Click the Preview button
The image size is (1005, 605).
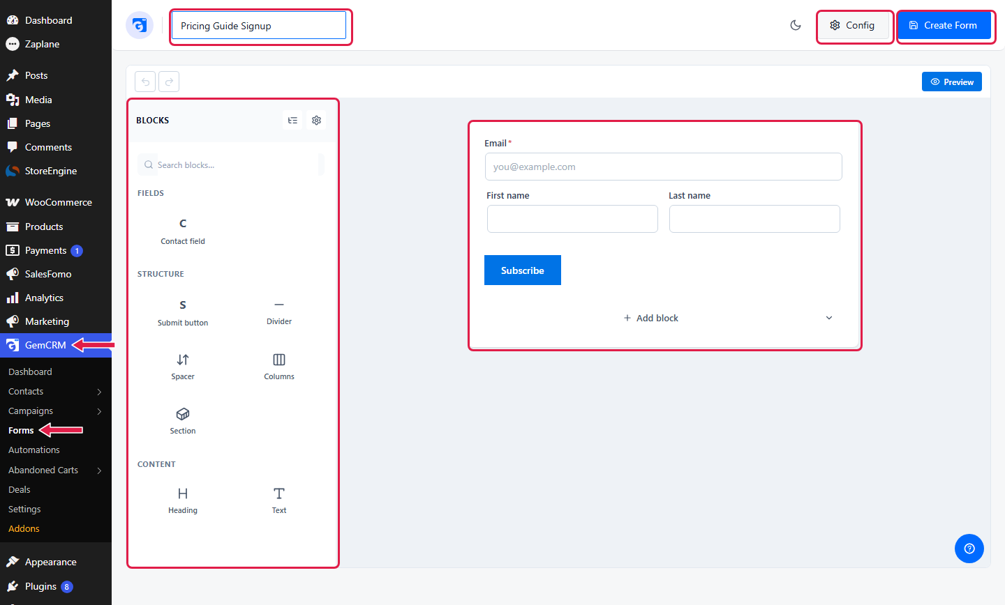click(952, 82)
